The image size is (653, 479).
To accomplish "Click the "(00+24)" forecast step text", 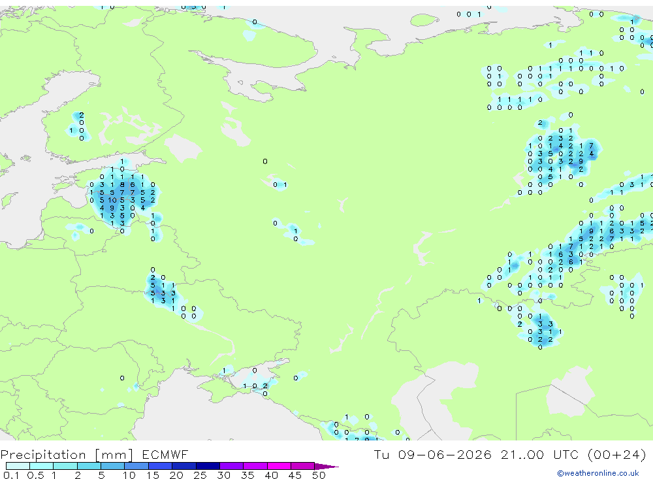I will coord(617,454).
